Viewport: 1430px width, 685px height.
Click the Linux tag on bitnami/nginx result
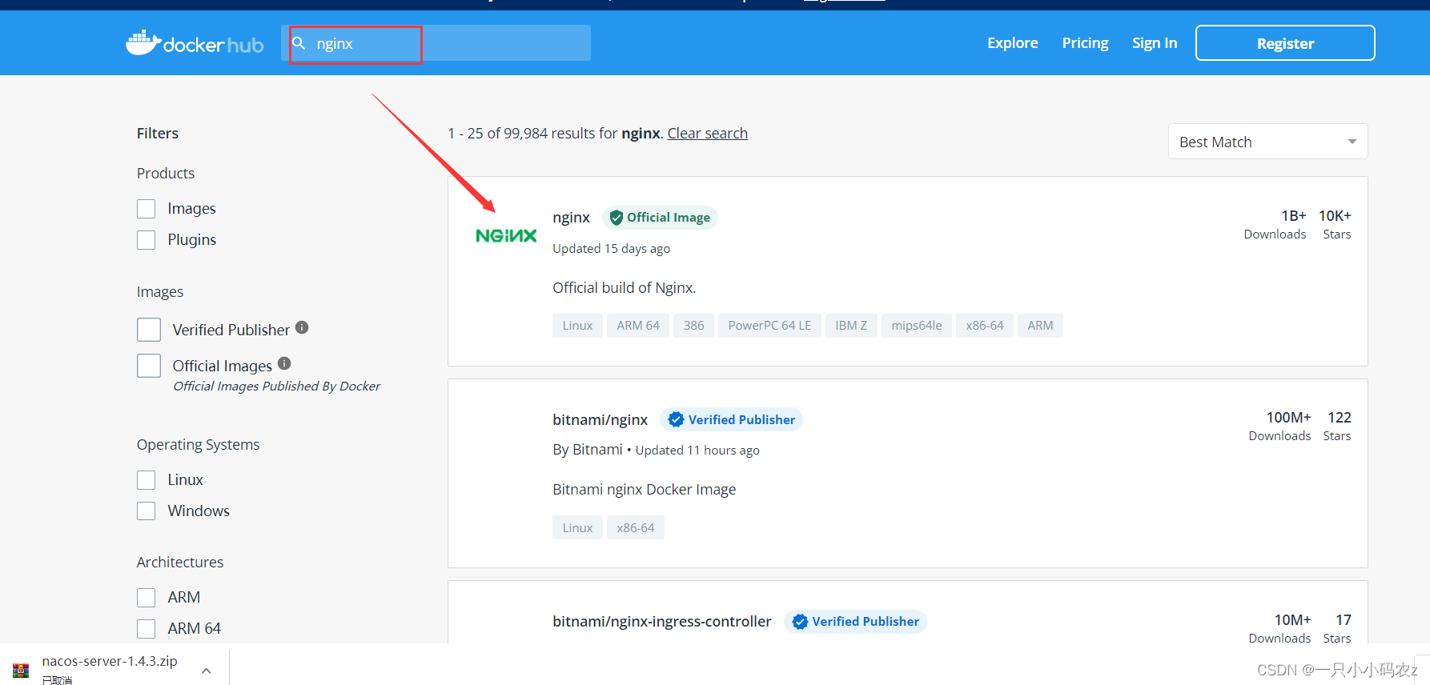577,528
